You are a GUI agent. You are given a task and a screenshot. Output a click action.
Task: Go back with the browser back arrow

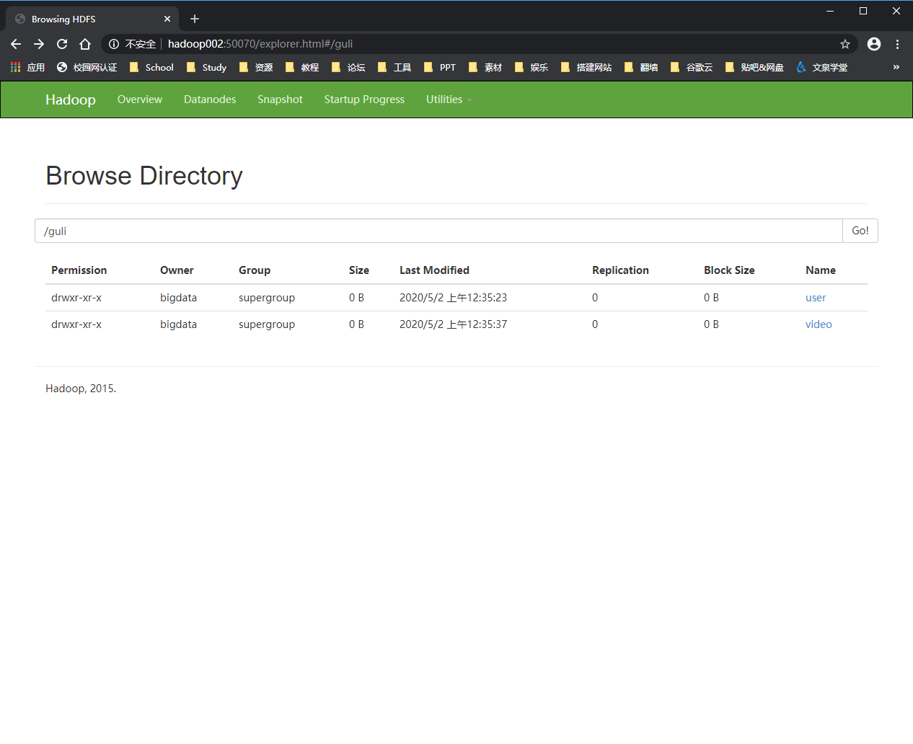click(x=16, y=44)
